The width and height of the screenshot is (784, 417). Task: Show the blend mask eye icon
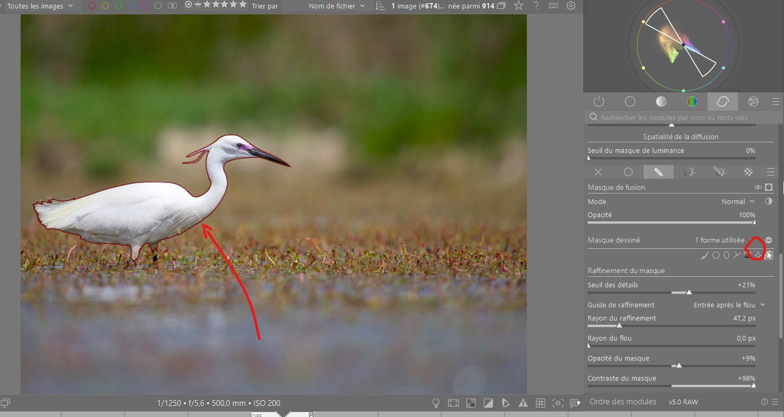(x=758, y=187)
